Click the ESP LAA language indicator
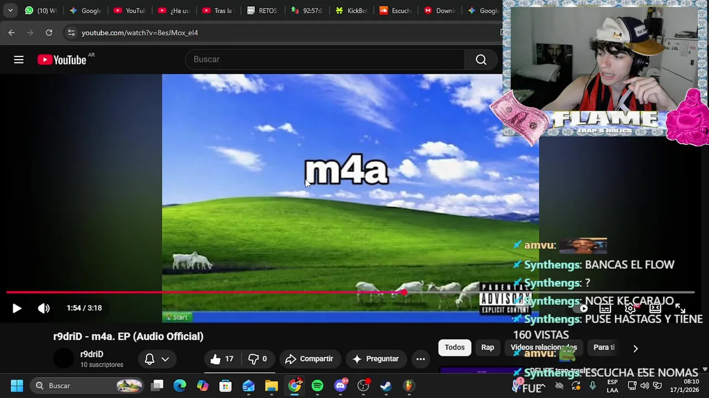This screenshot has height=398, width=709. (612, 386)
